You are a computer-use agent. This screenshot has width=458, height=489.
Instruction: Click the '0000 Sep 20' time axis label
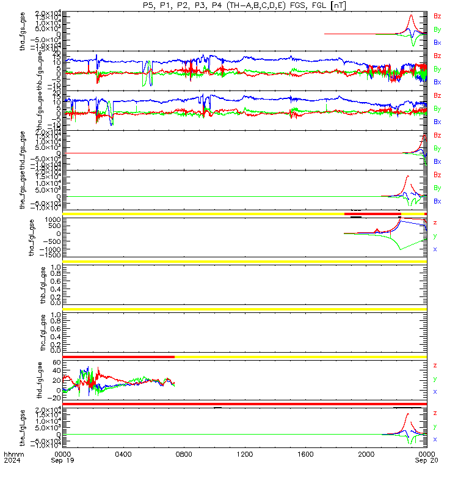coord(426,457)
